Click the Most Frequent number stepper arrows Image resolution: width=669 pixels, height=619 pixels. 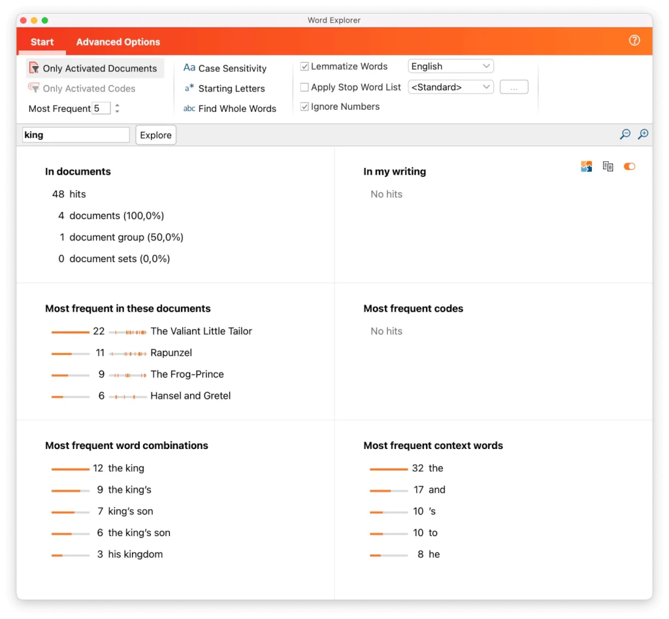tap(117, 109)
